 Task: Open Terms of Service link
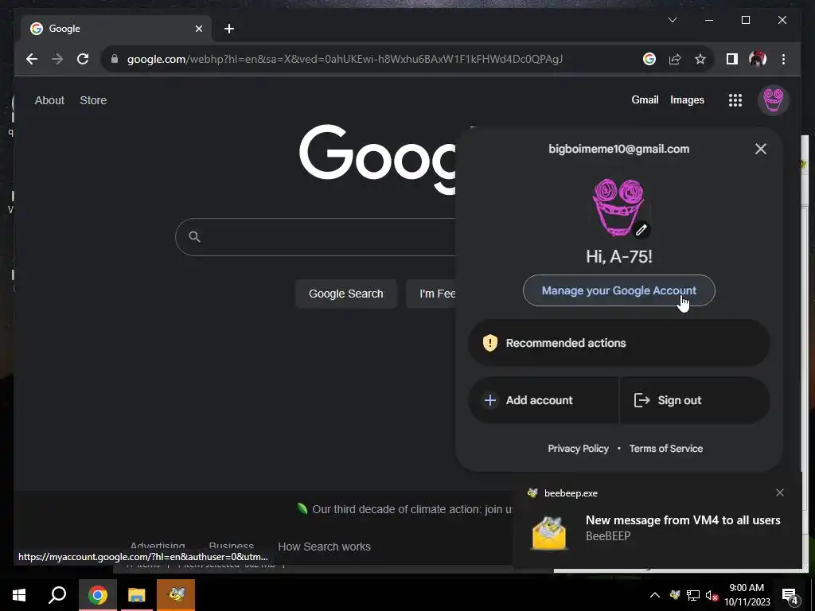click(x=666, y=449)
